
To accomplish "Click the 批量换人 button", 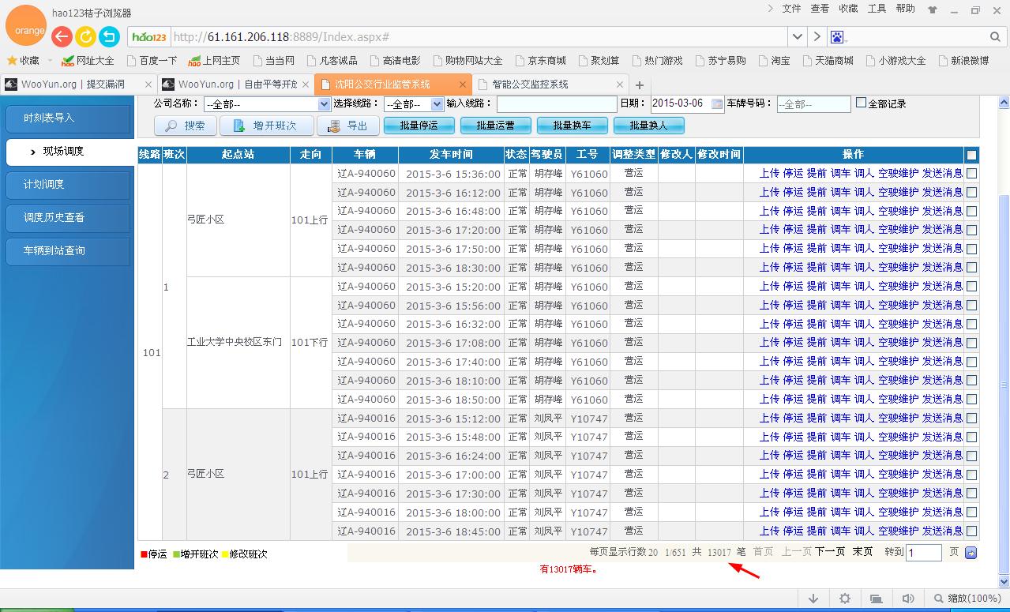I will point(649,126).
